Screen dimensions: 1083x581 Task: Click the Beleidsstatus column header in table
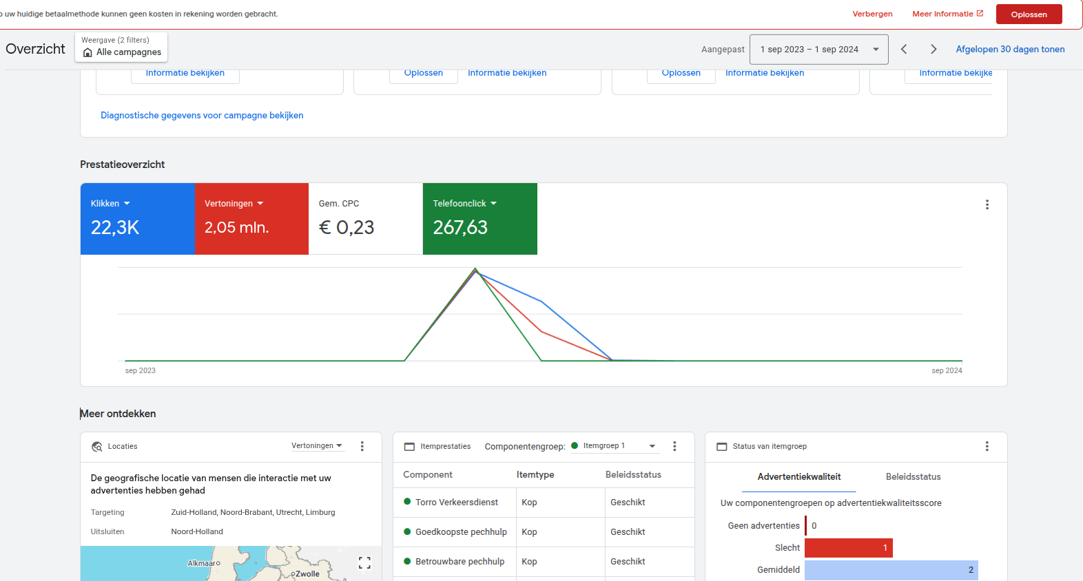click(633, 475)
